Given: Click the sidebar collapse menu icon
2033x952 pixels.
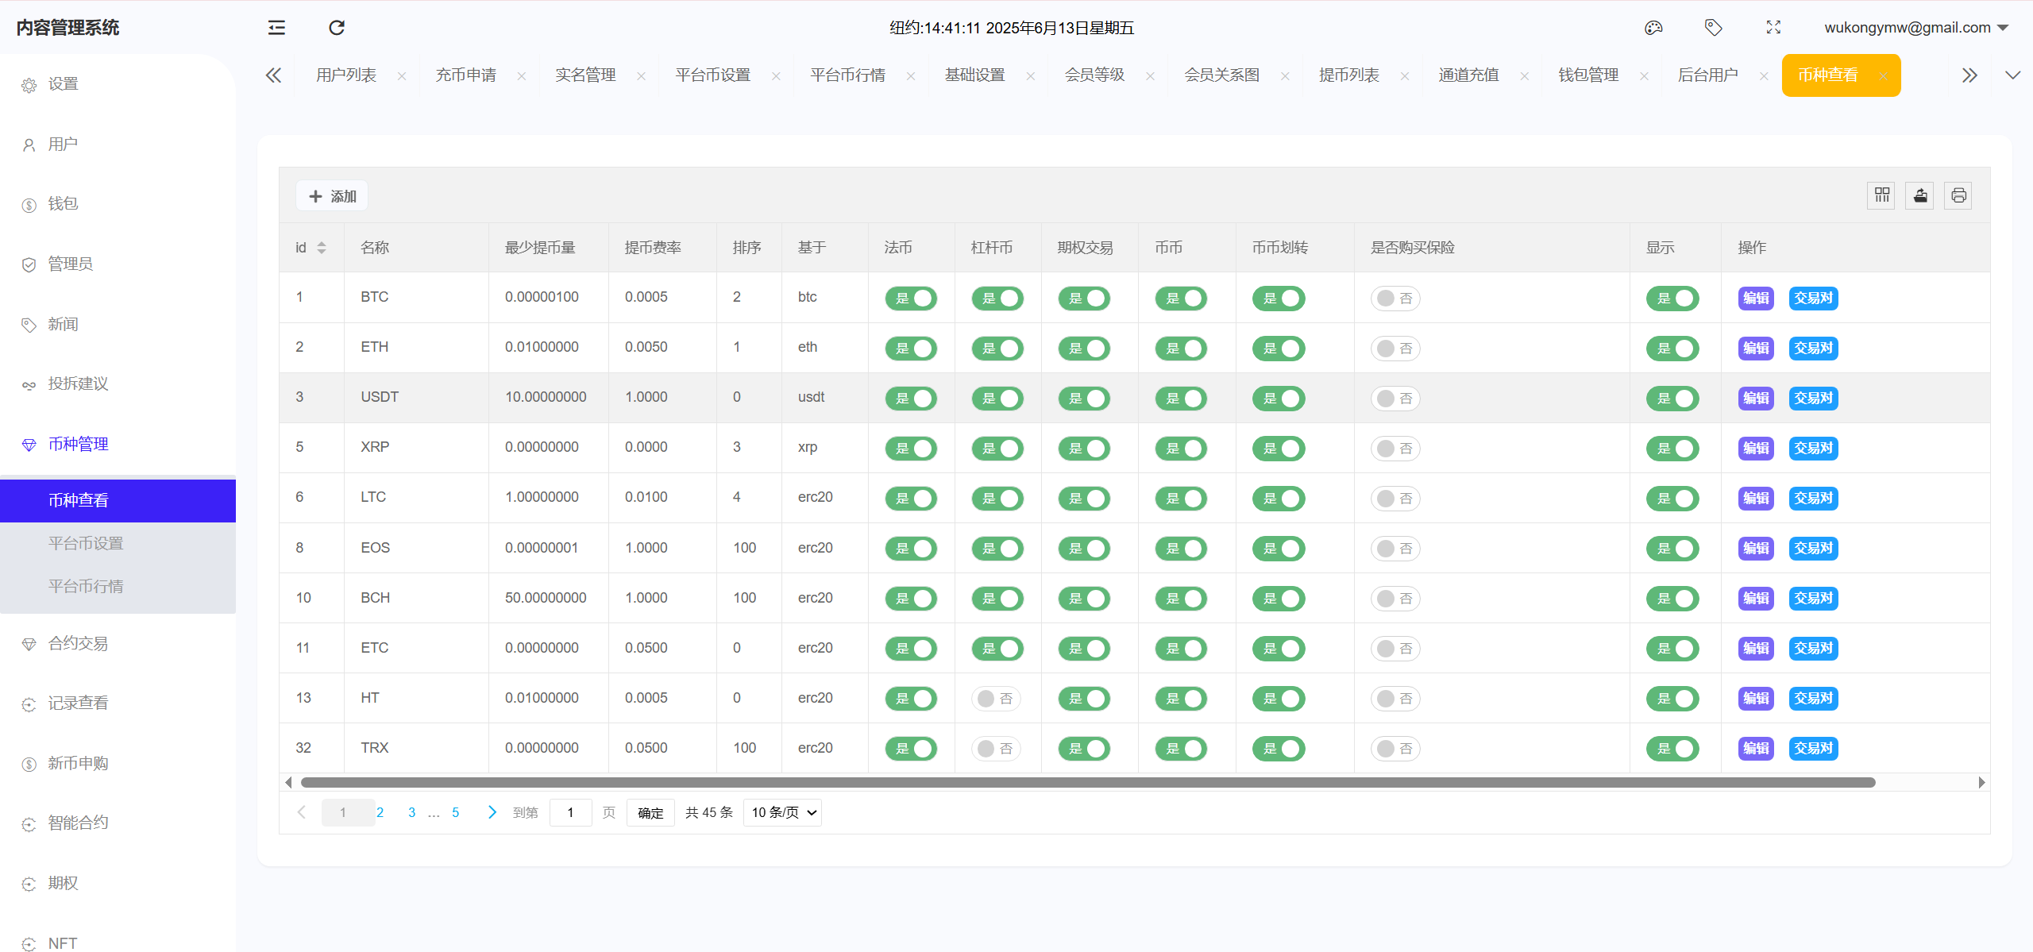Looking at the screenshot, I should click(276, 28).
